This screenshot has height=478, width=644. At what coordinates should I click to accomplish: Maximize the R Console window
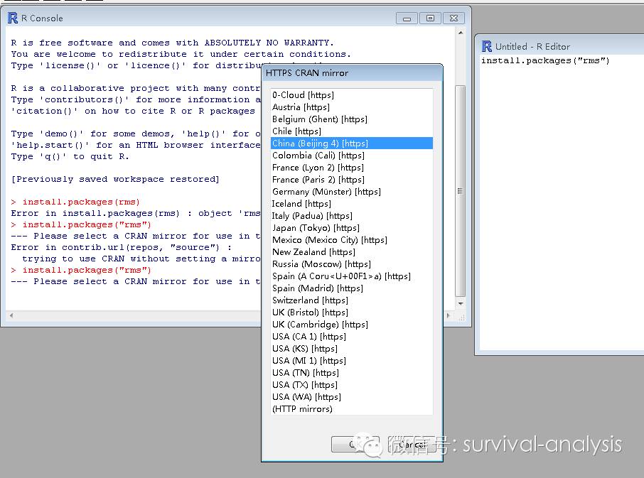pos(430,18)
